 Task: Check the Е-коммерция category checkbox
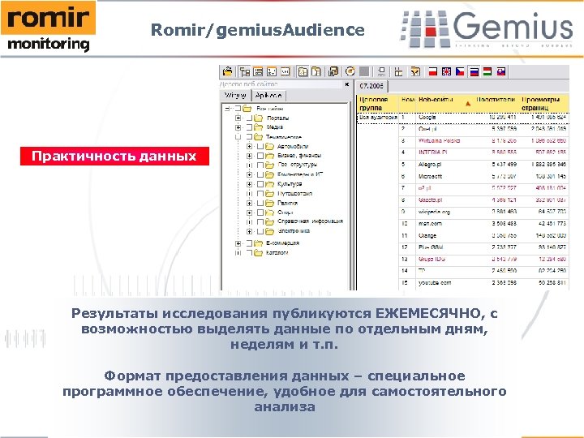249,243
